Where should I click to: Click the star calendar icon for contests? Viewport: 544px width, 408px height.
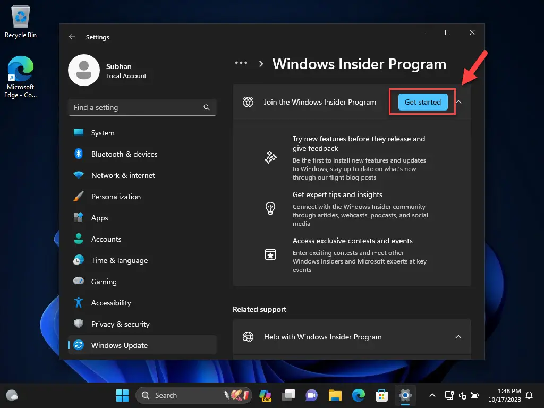pyautogui.click(x=270, y=254)
